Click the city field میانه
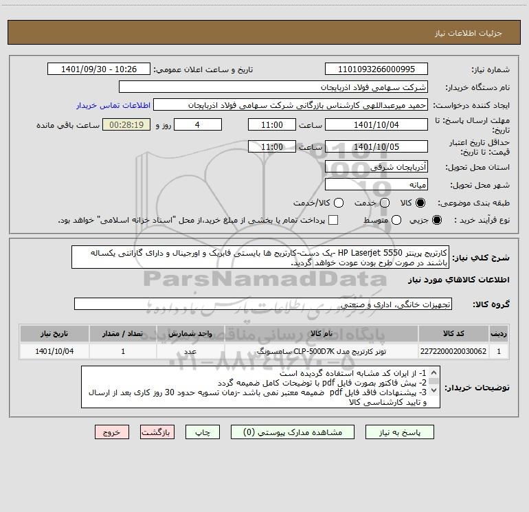This screenshot has width=529, height=512. (376, 185)
